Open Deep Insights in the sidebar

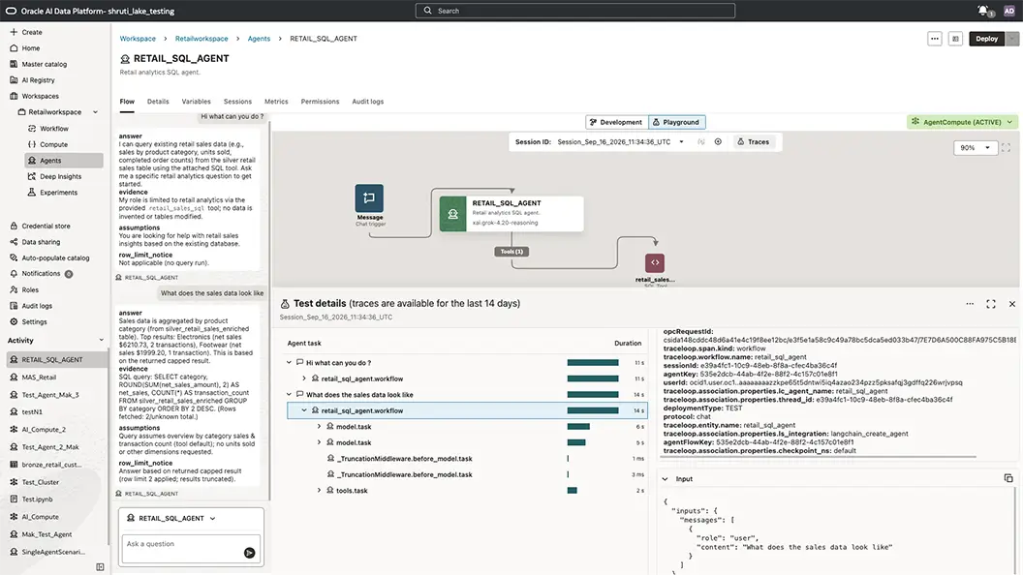point(61,177)
